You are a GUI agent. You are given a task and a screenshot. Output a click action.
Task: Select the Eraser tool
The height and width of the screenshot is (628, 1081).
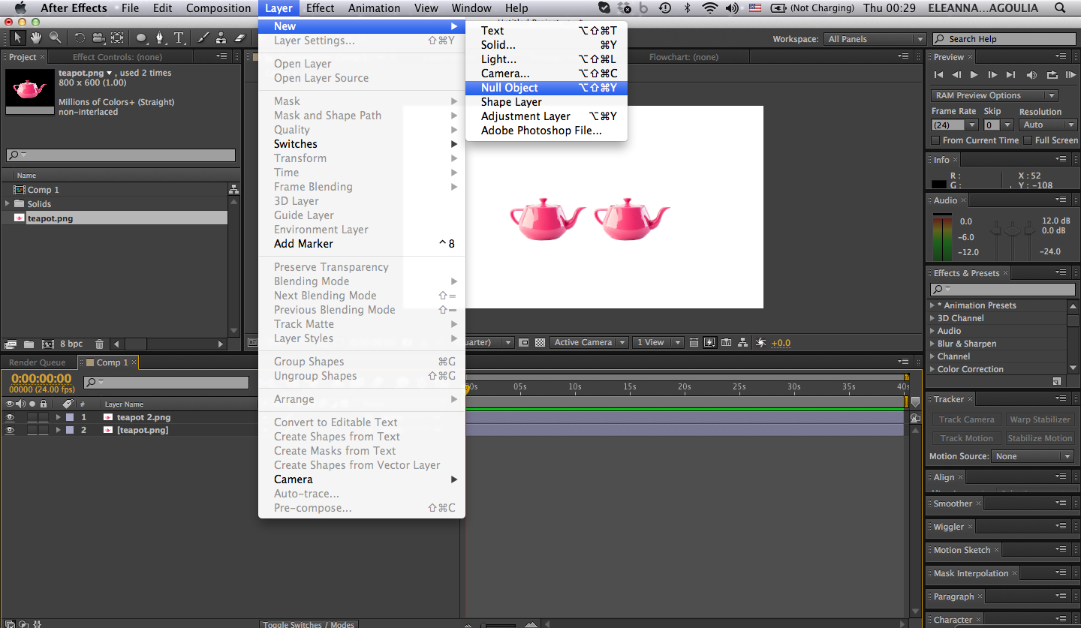239,38
